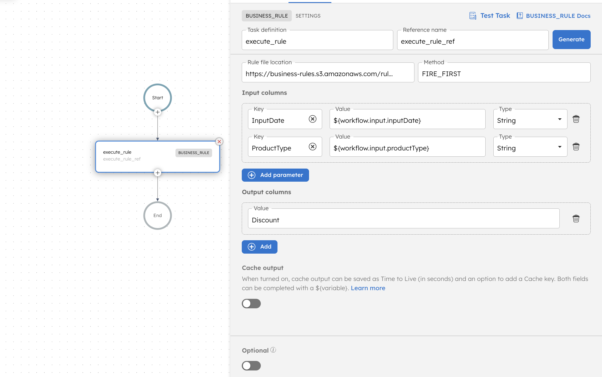The image size is (602, 377).
Task: Add task below execute_rule node
Action: 157,173
